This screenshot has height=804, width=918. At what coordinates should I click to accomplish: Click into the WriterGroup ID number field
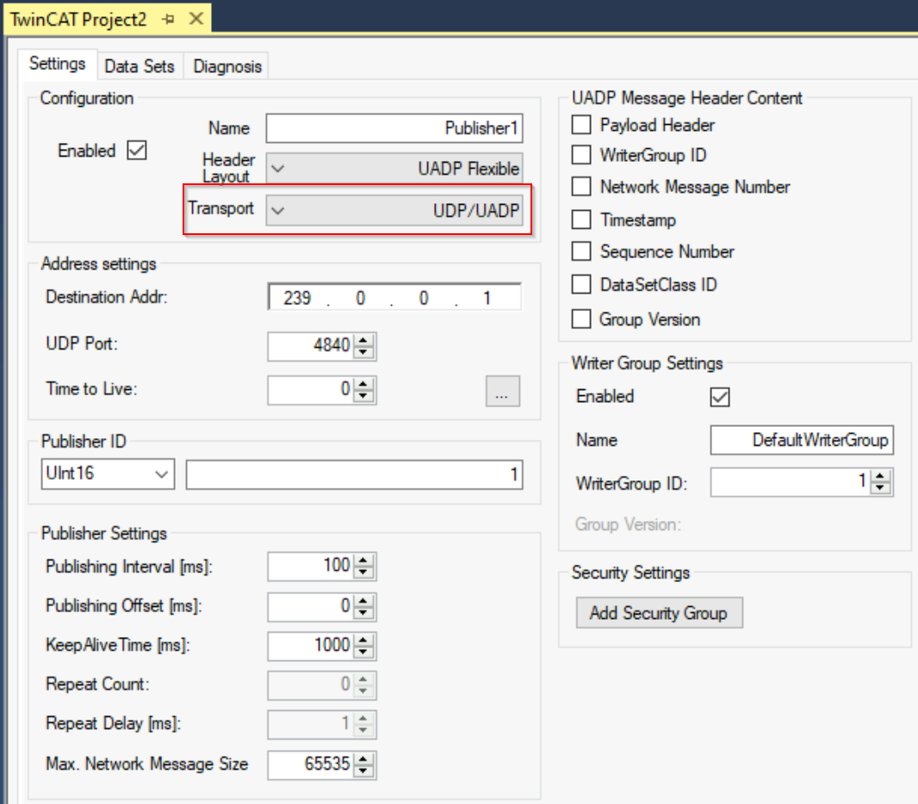click(x=790, y=482)
